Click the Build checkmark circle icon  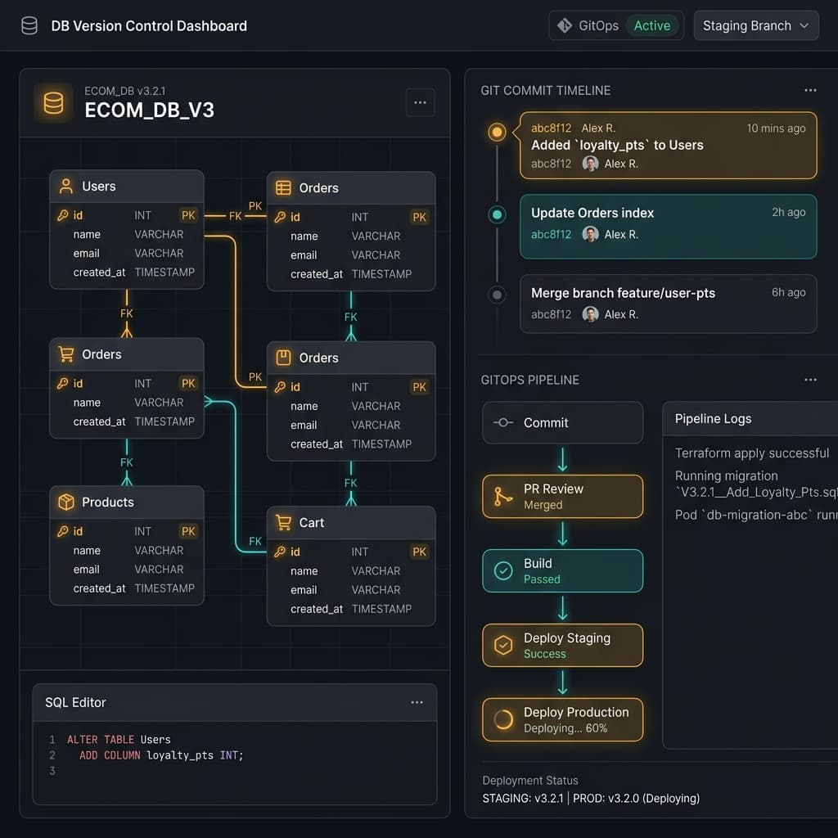(503, 570)
